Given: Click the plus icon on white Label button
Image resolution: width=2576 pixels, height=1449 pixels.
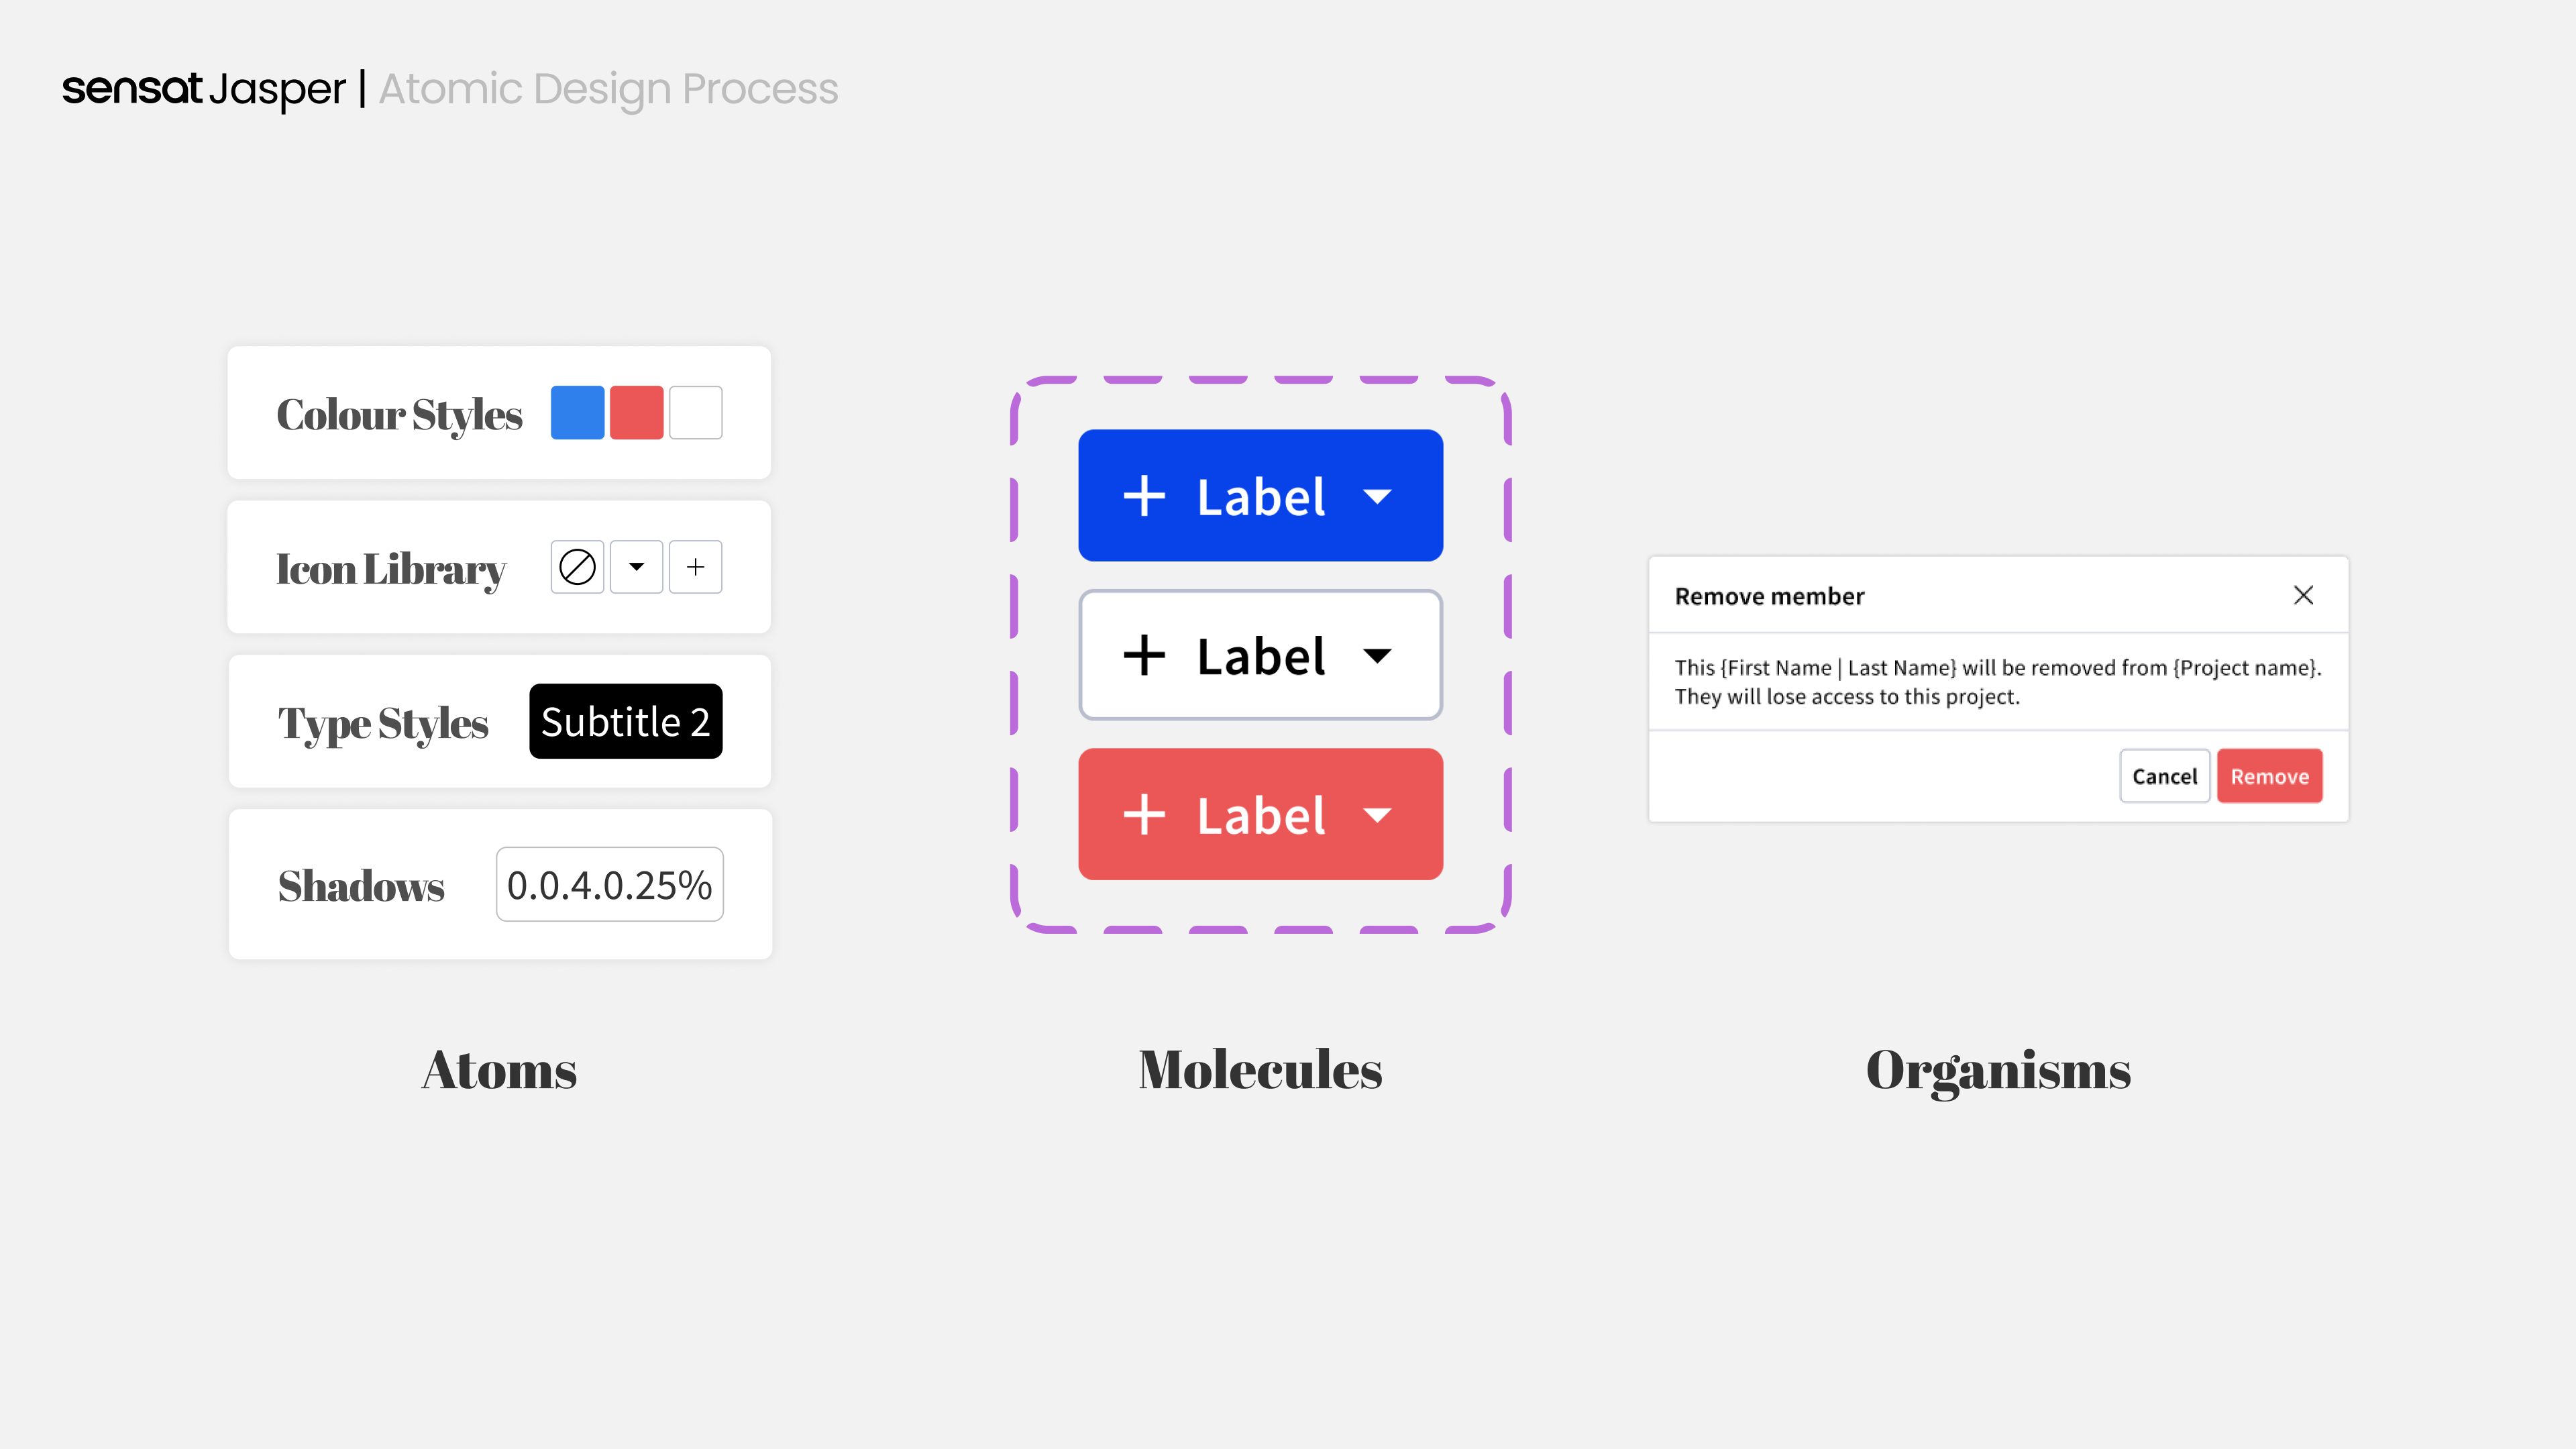Looking at the screenshot, I should [x=1144, y=656].
